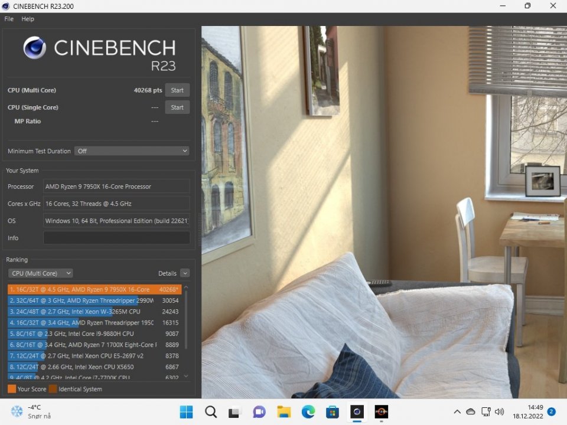Click the Info text field

pos(116,238)
